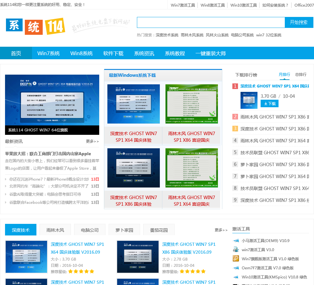Viewport: 314px width, 285px height.
Task: Select the 雨林木风 category tab
Action: tap(55, 230)
